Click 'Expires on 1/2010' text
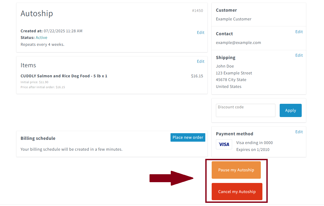Viewport: 324px width, 206px height. click(253, 150)
